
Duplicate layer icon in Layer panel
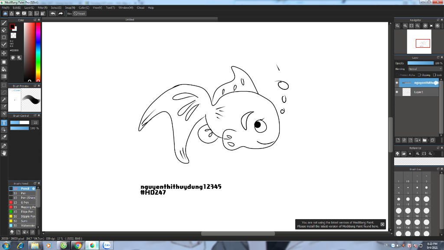point(432,140)
